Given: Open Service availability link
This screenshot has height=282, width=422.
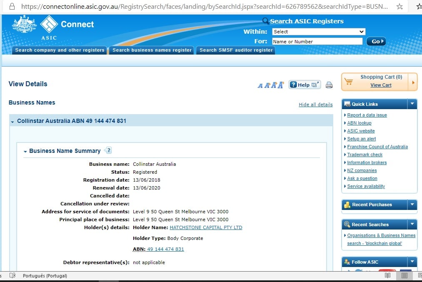Looking at the screenshot, I should click(366, 186).
